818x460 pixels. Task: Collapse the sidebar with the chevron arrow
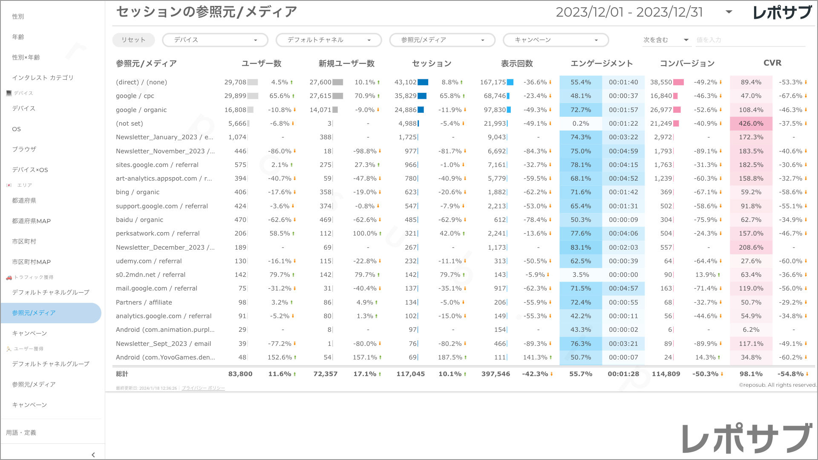point(93,454)
